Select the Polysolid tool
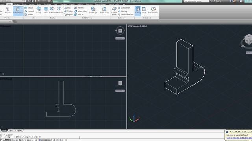 pos(8,11)
